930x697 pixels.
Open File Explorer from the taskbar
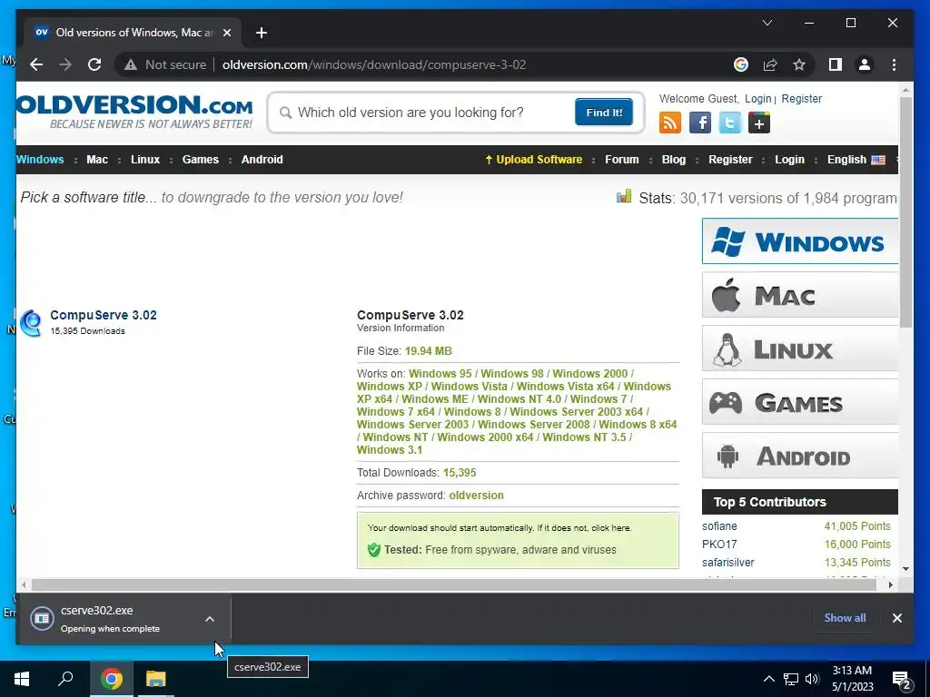tap(156, 679)
